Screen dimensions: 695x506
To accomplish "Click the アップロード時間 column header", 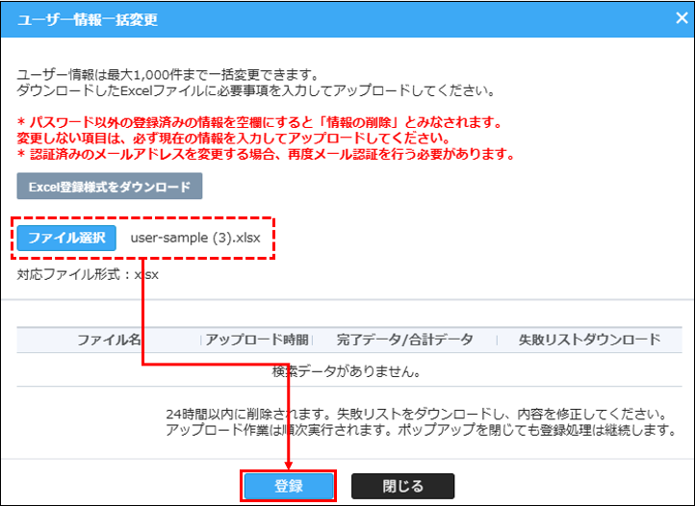I will pyautogui.click(x=257, y=340).
